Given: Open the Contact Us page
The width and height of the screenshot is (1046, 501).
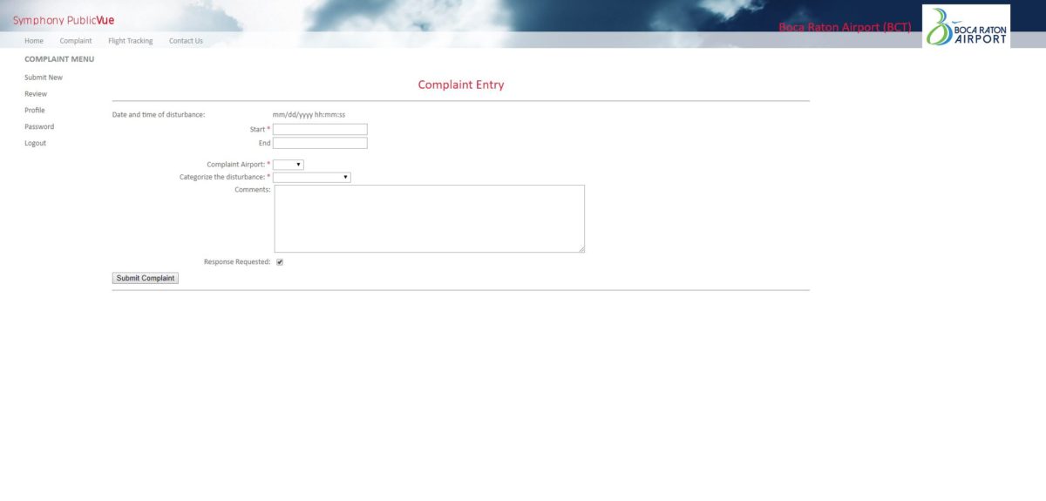Looking at the screenshot, I should [x=186, y=41].
